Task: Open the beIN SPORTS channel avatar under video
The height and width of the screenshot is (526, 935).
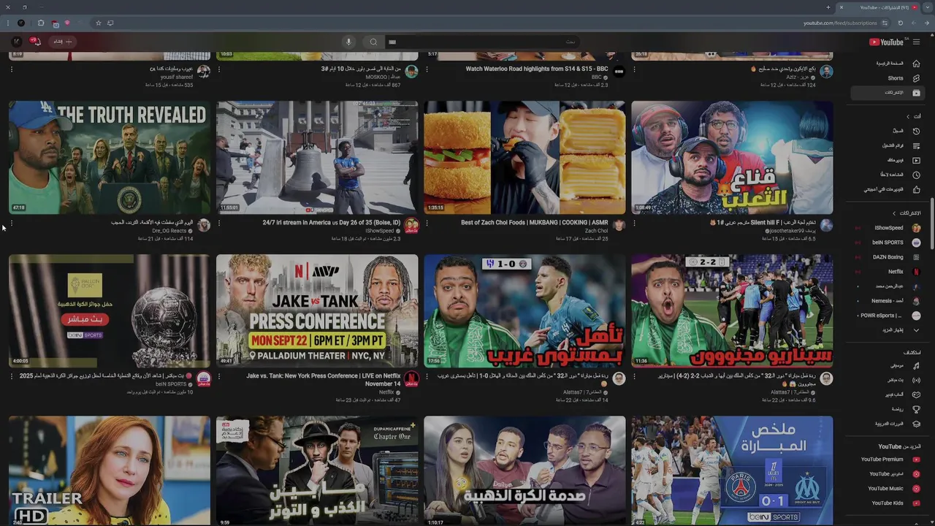Action: (204, 378)
